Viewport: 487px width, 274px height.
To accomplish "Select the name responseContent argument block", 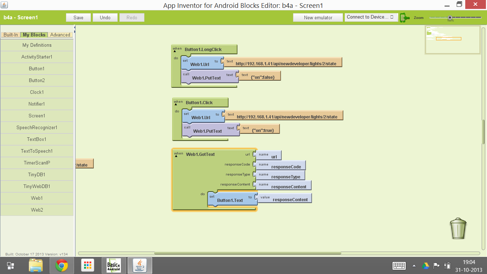I will (x=284, y=186).
